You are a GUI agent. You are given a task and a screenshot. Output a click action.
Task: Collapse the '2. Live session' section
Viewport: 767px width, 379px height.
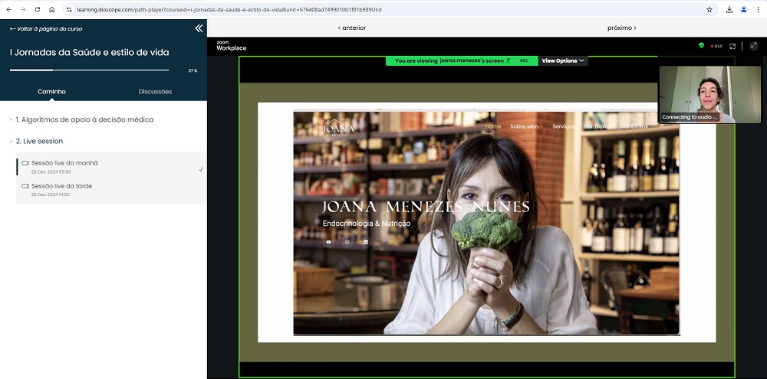pyautogui.click(x=40, y=141)
